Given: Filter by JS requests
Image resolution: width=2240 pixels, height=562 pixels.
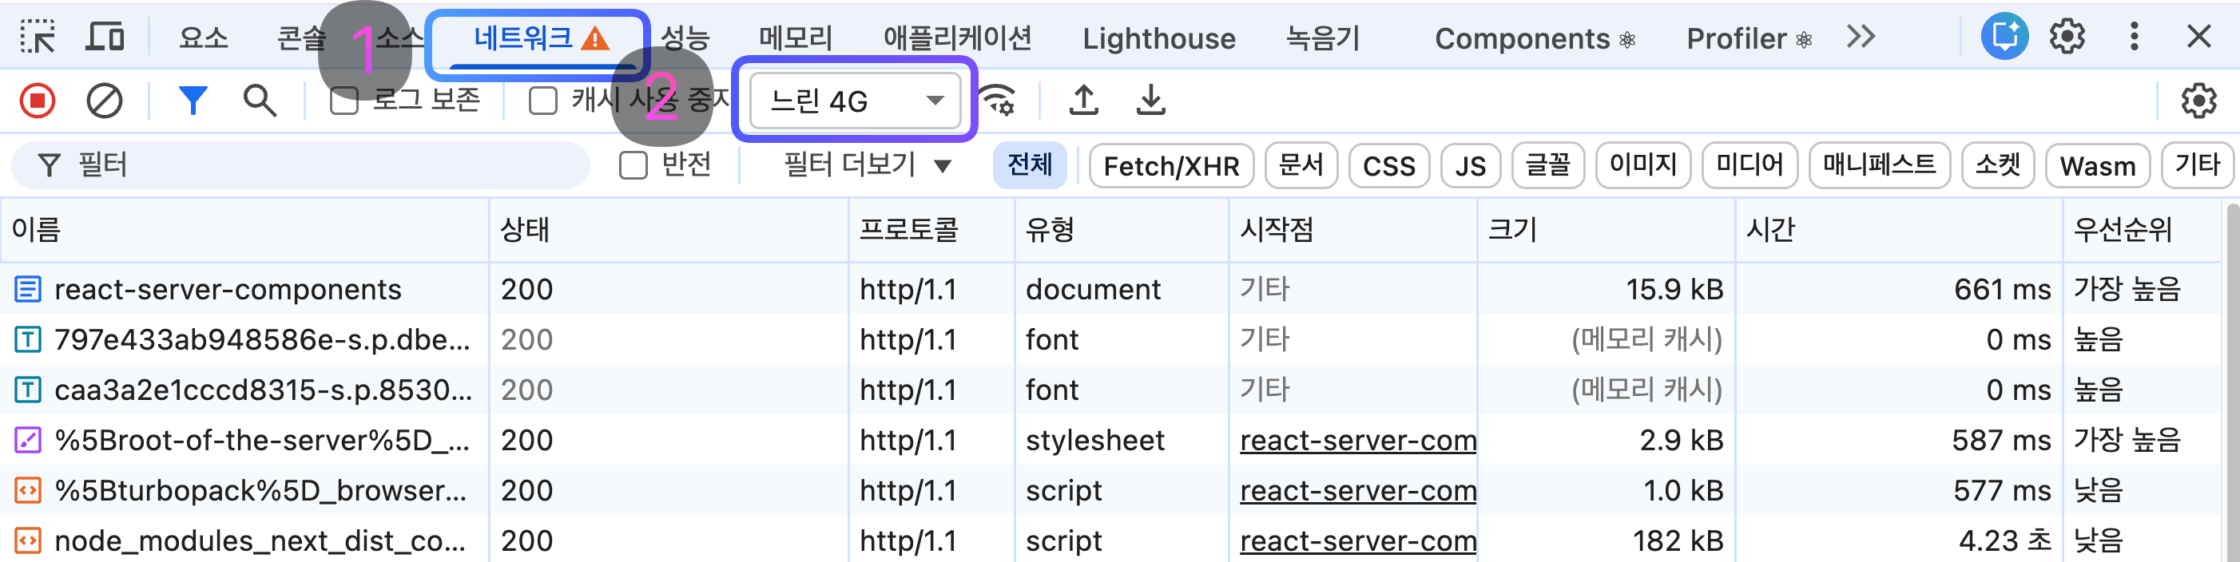Looking at the screenshot, I should pyautogui.click(x=1471, y=166).
